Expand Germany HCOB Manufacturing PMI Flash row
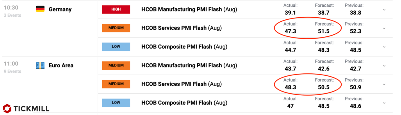The image size is (401, 115). click(384, 10)
